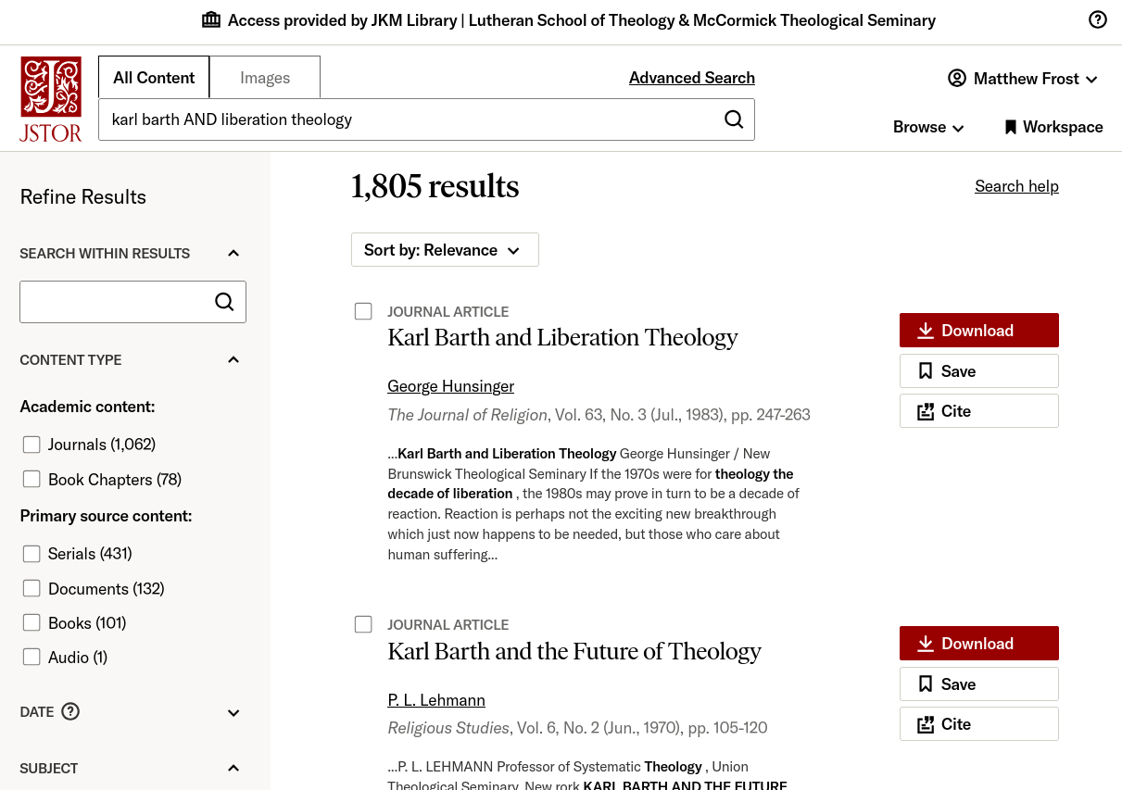Select the All Content tab

tap(153, 77)
